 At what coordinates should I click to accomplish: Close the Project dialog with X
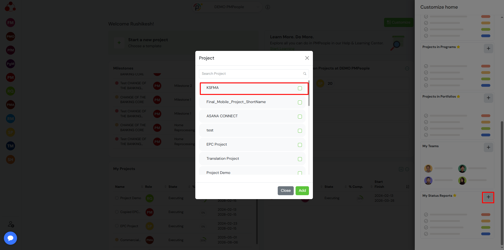pyautogui.click(x=307, y=58)
